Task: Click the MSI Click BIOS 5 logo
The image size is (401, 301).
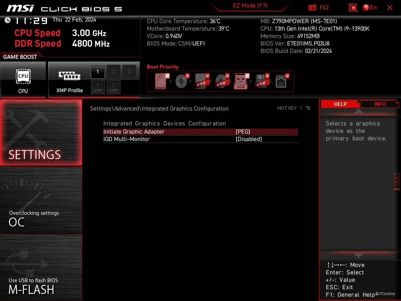Action: pos(64,8)
